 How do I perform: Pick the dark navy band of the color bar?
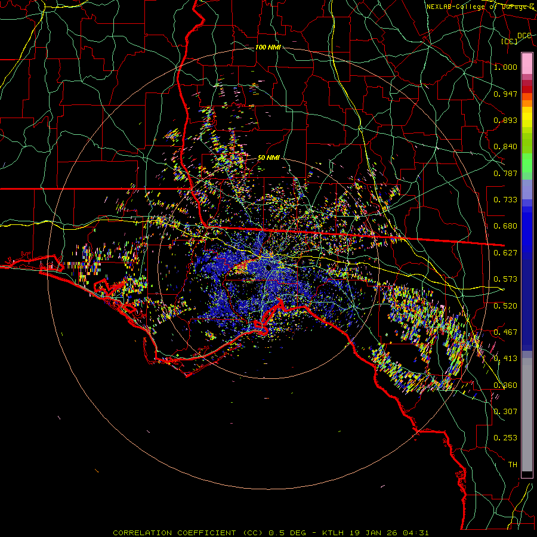point(527,305)
